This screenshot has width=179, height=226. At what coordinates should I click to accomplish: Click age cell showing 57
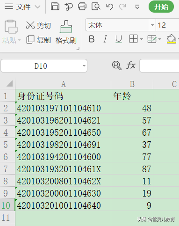(132, 120)
